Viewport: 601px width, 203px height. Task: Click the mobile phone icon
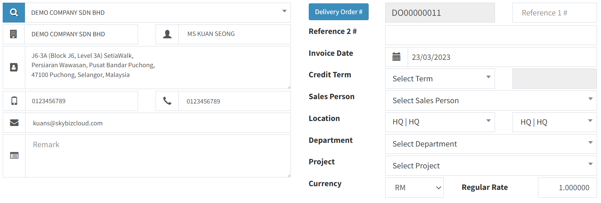[14, 101]
